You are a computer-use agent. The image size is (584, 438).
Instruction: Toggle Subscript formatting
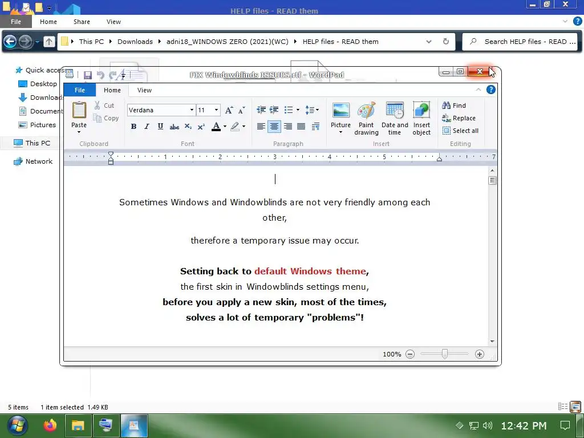click(188, 127)
